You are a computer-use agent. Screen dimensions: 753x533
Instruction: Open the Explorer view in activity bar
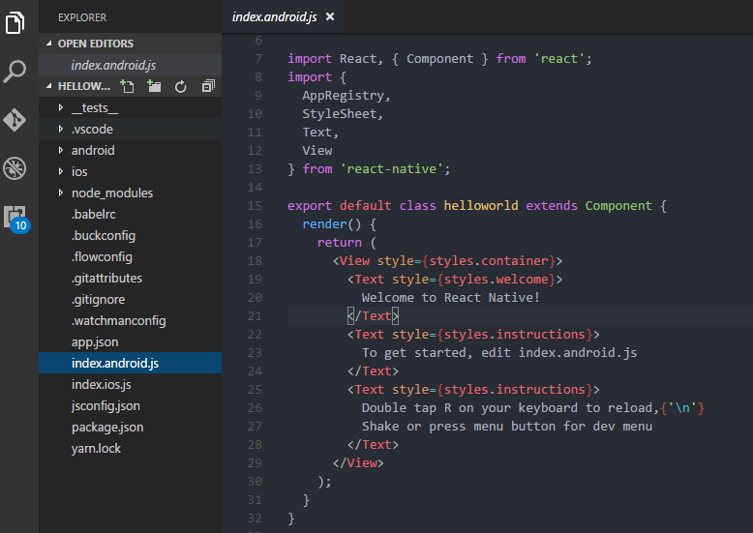pyautogui.click(x=15, y=21)
